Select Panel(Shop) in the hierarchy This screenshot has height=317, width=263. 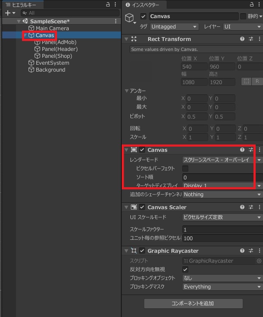[57, 56]
